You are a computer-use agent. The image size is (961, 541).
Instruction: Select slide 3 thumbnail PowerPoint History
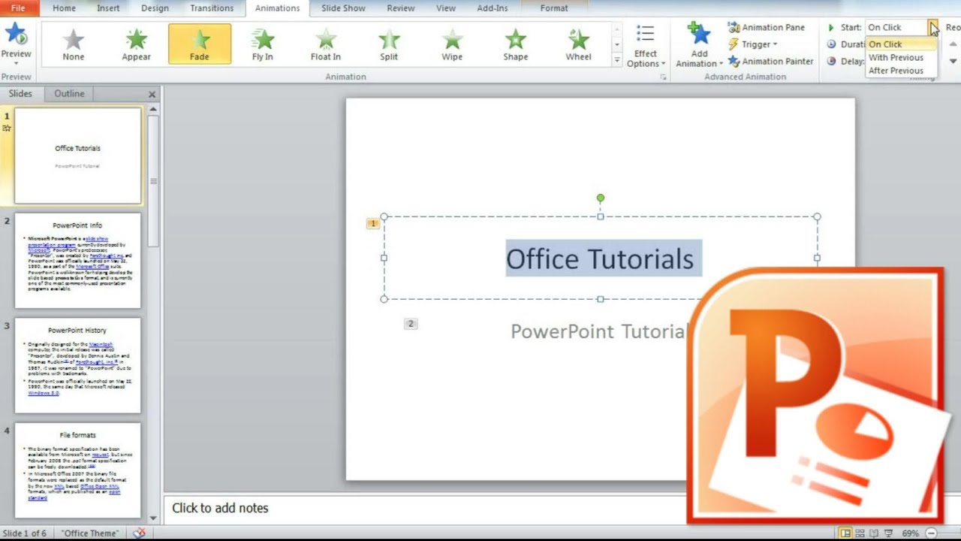(x=78, y=365)
